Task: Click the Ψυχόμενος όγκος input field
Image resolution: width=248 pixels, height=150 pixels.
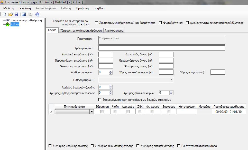Action: pos(166,66)
